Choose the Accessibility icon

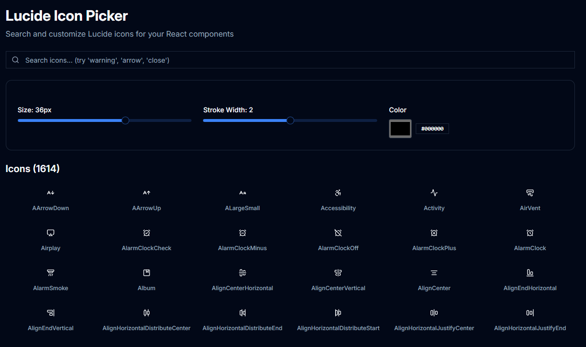pyautogui.click(x=338, y=193)
